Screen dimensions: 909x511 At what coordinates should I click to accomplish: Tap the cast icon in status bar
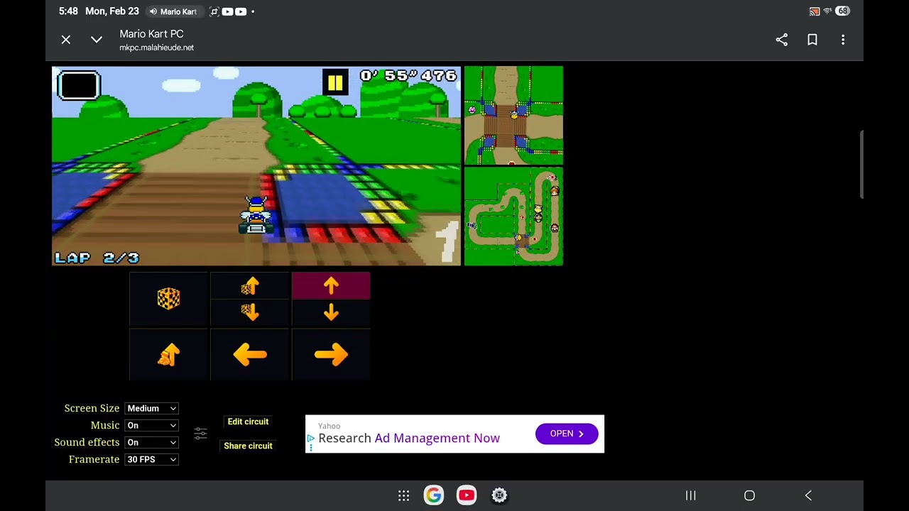815,11
